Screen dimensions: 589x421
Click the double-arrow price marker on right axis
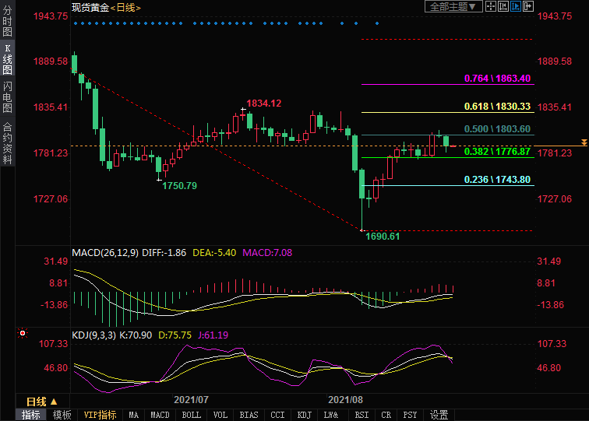pyautogui.click(x=584, y=142)
